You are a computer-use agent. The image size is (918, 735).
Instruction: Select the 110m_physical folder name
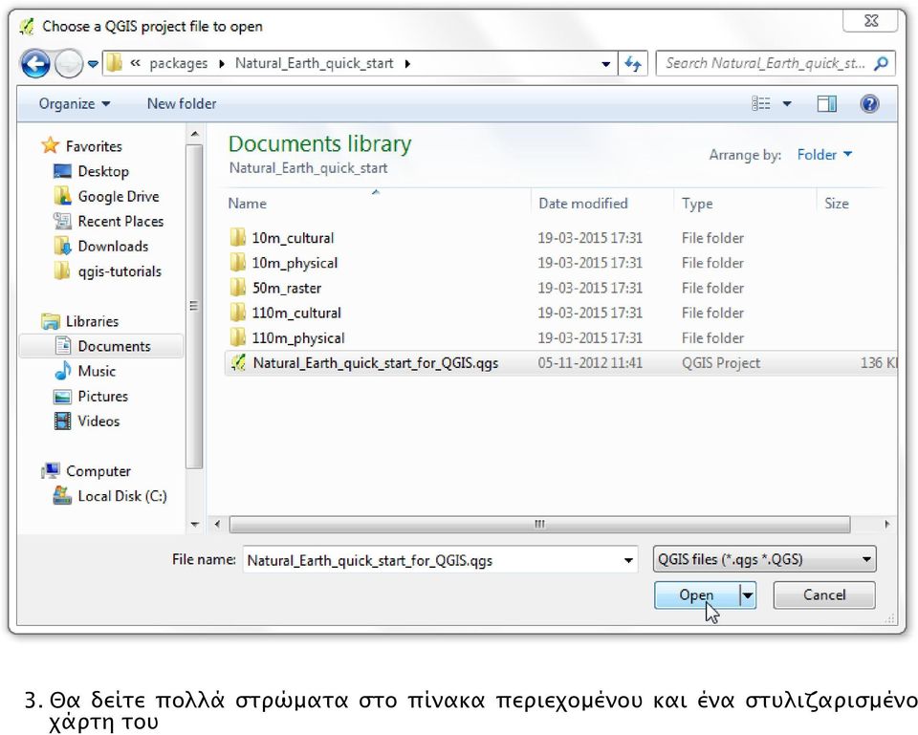298,338
